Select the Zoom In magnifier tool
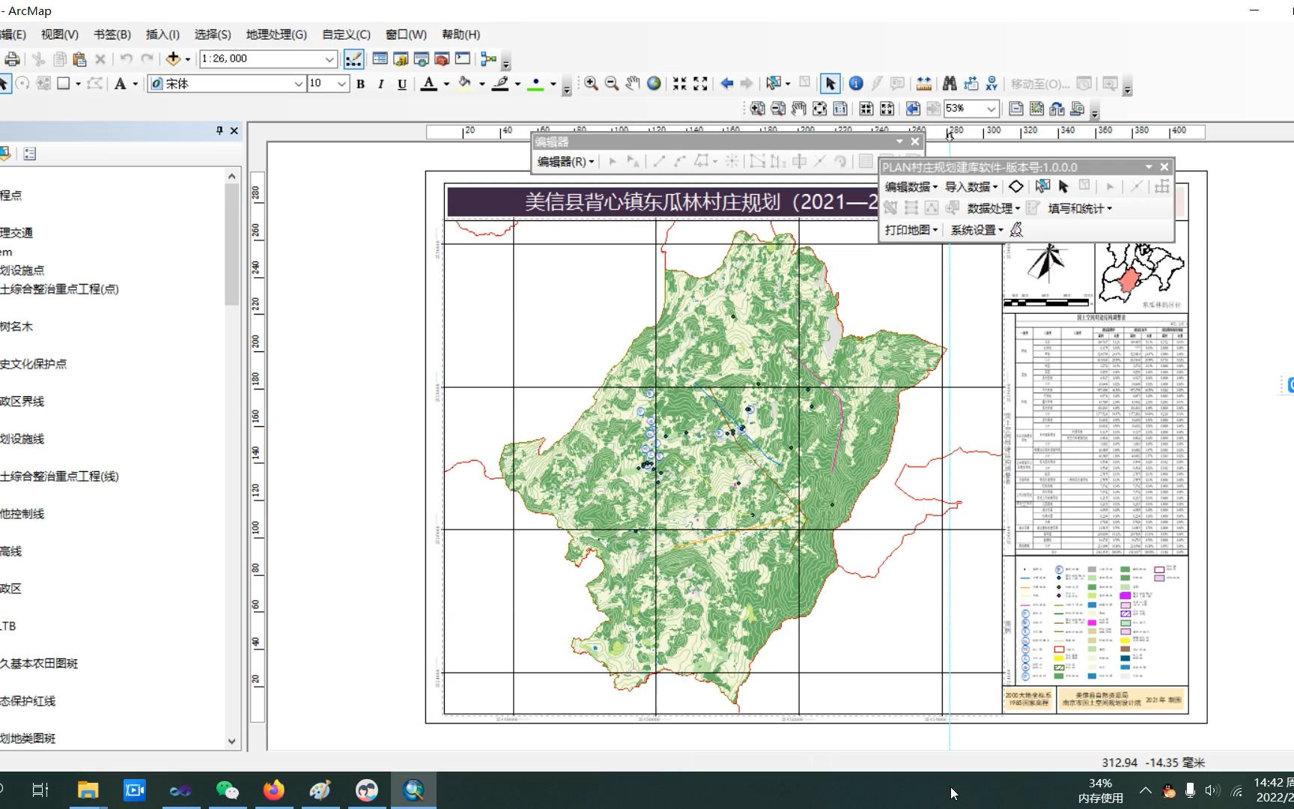The height and width of the screenshot is (809, 1294). pyautogui.click(x=591, y=83)
